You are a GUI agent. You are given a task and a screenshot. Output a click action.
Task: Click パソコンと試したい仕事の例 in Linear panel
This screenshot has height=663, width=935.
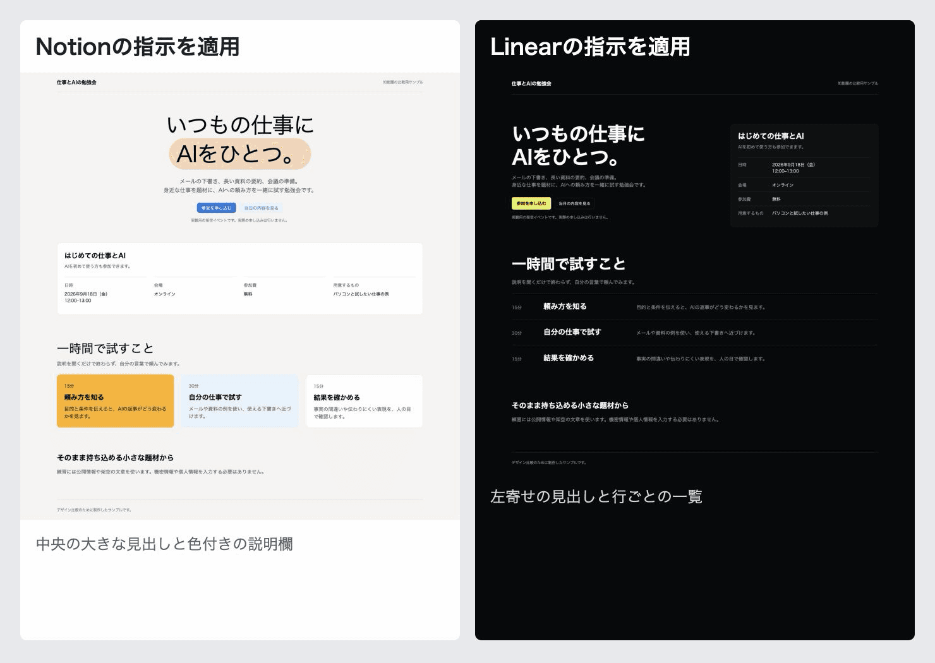[x=800, y=213]
